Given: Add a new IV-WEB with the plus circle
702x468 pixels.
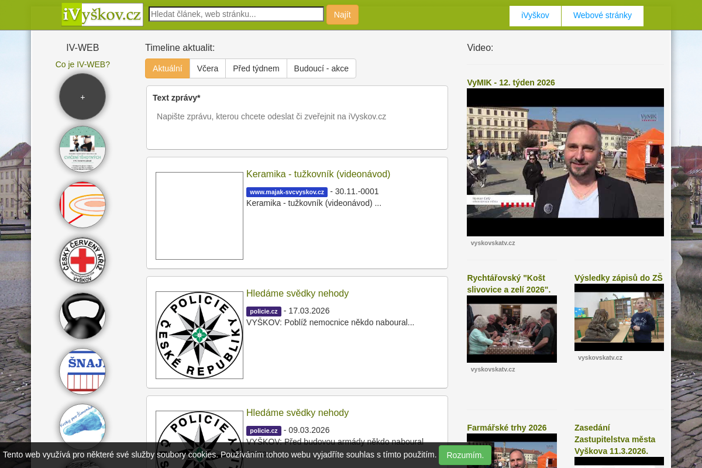Looking at the screenshot, I should coord(82,97).
